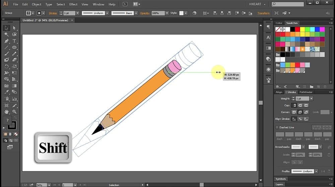335x187 pixels.
Task: Open the File menu
Action: (16, 4)
